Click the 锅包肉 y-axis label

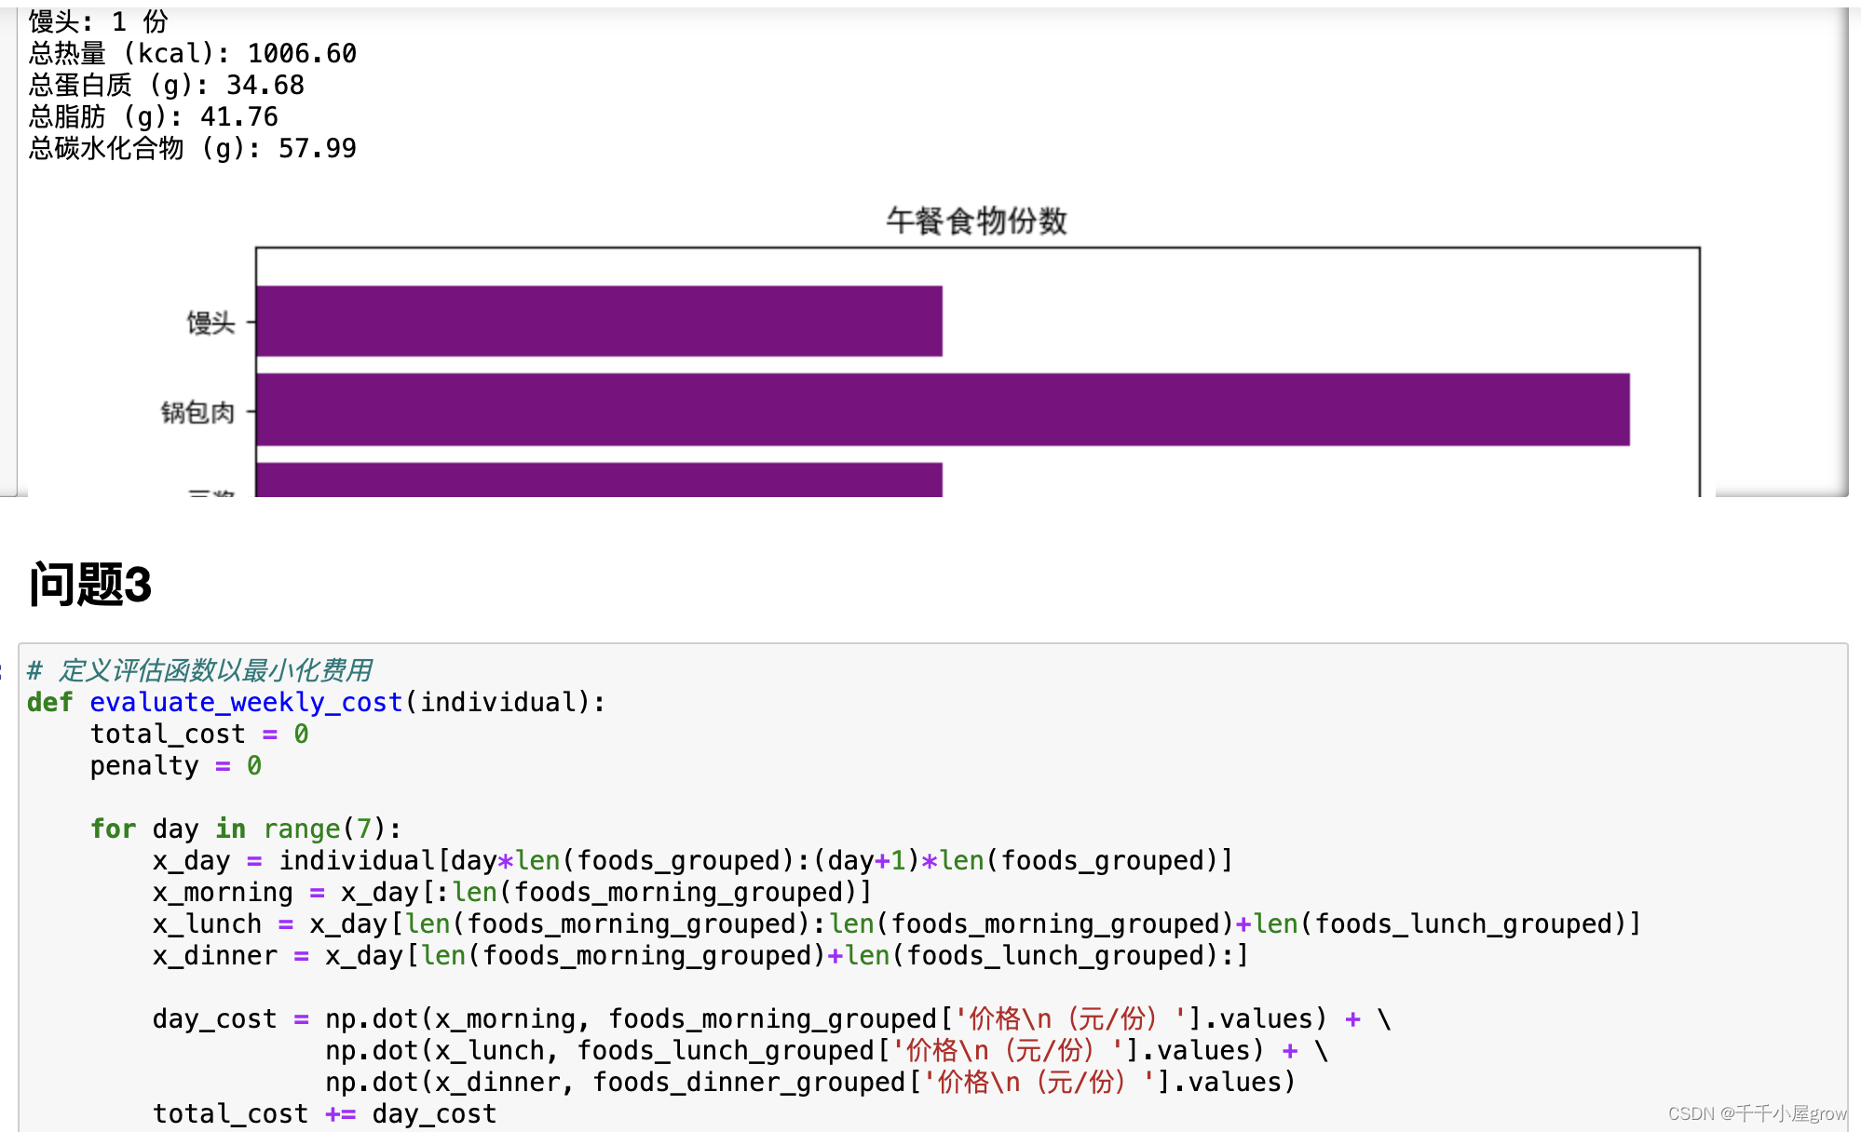click(197, 411)
